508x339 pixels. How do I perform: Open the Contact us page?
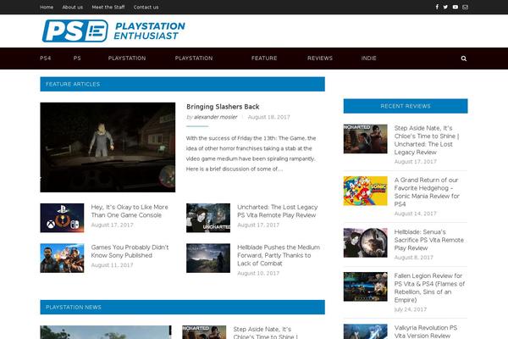coord(146,7)
